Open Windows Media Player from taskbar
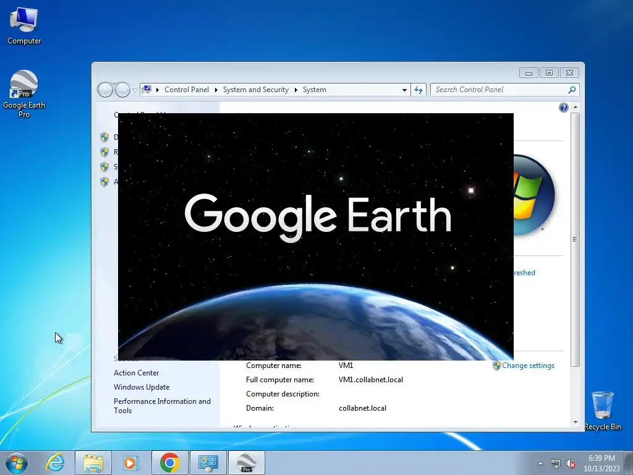633x475 pixels. [131, 463]
